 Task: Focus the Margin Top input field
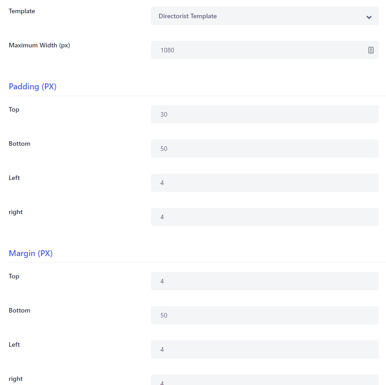point(264,281)
